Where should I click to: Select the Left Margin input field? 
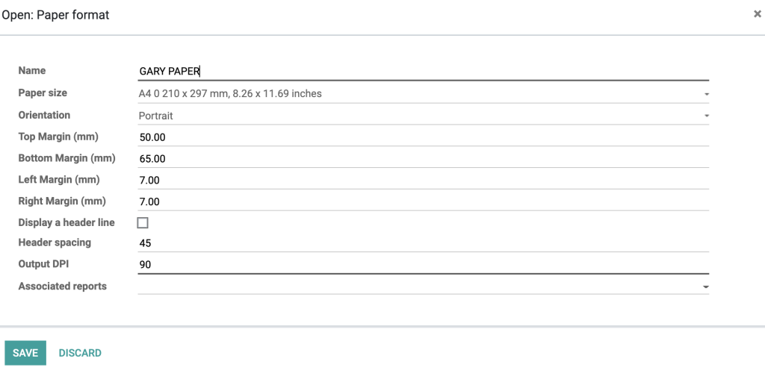(423, 181)
